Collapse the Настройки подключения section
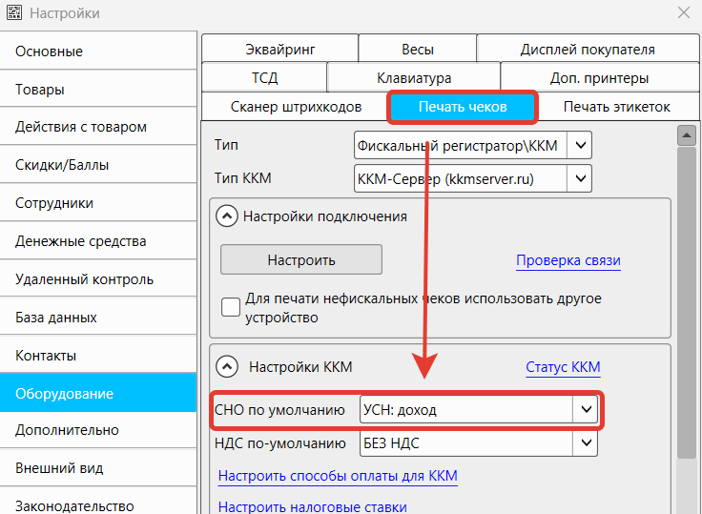The width and height of the screenshot is (702, 514). 226,216
